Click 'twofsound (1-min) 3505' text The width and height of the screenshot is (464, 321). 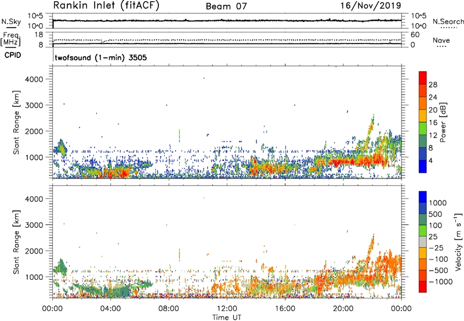click(x=101, y=57)
